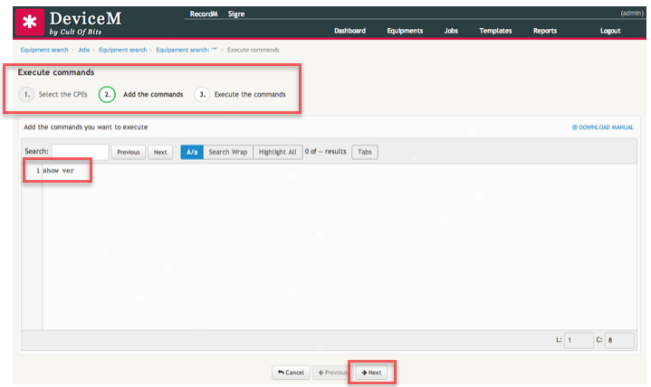The height and width of the screenshot is (387, 651).
Task: Click the step 1 circle icon
Action: pos(26,94)
